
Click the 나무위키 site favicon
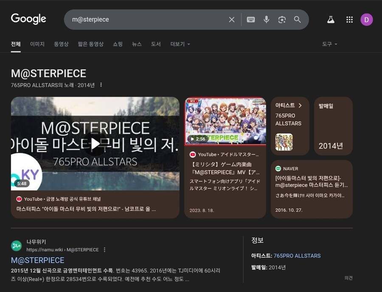(16, 245)
